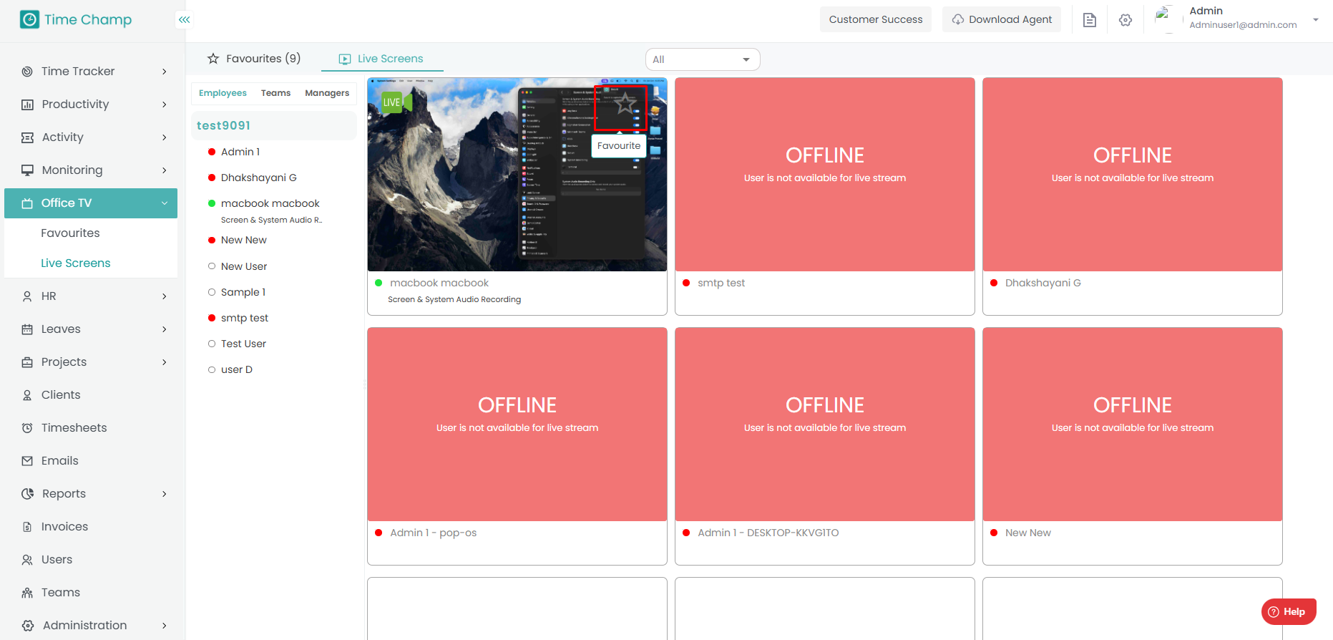Select employee Sample 1 in list
This screenshot has width=1333, height=640.
point(243,292)
